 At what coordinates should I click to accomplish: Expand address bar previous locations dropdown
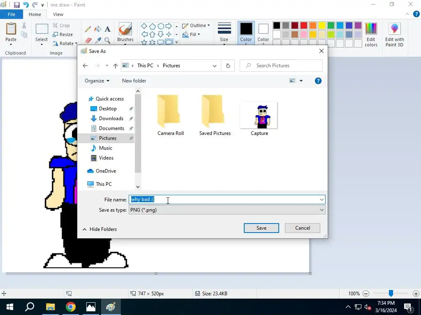(215, 66)
